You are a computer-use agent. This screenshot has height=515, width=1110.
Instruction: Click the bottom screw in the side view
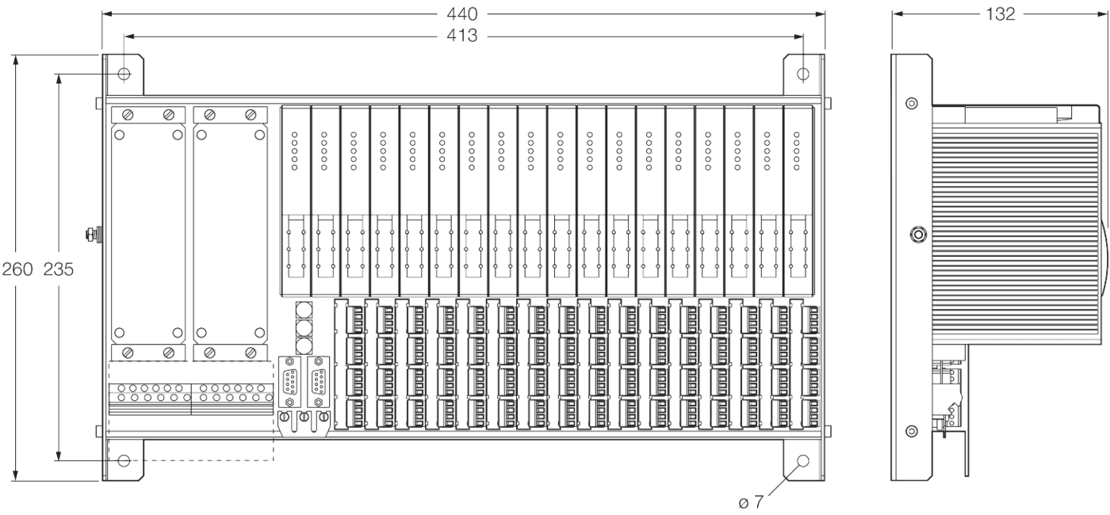(912, 430)
